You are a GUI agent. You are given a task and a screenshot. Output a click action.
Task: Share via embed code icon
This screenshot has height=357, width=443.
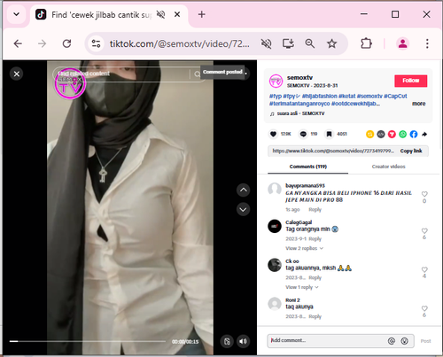point(381,134)
